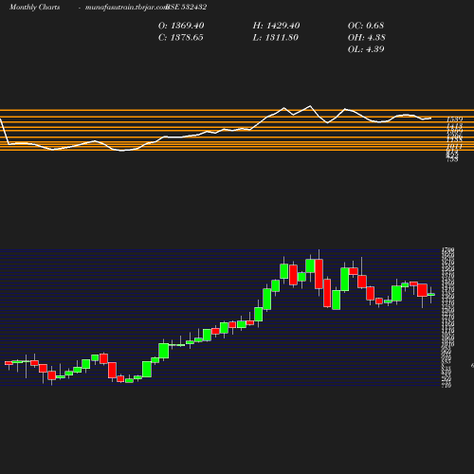This screenshot has height=474, width=474.
Task: Click the "Monthly Charts" title text
Action: pyautogui.click(x=34, y=8)
